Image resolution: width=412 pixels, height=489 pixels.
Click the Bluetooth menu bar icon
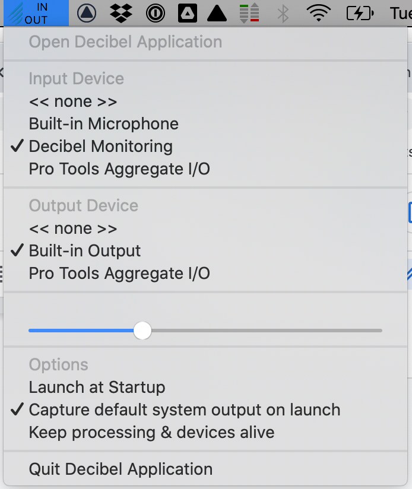(283, 13)
